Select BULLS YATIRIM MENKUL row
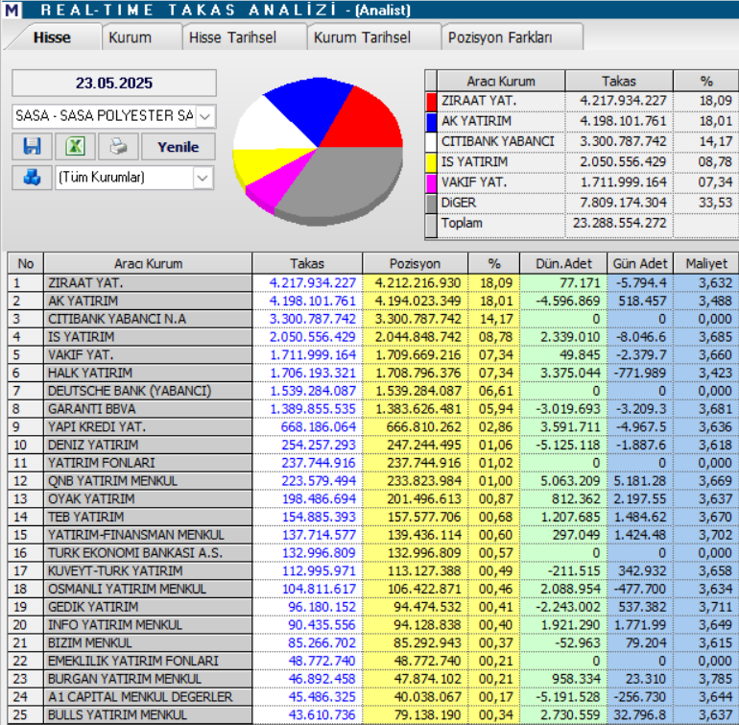Viewport: 739px width, 725px height. pos(372,714)
